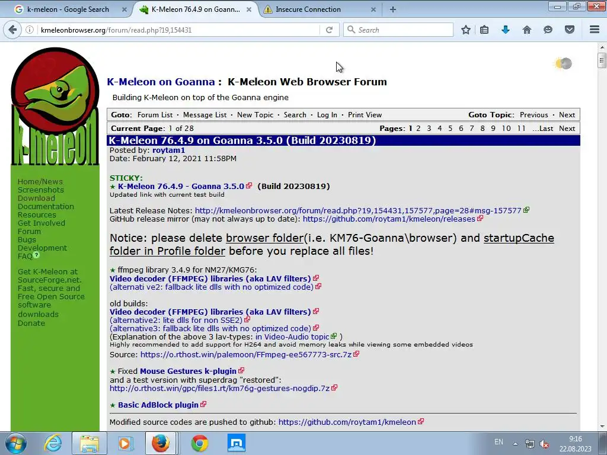
Task: Open Basic AdBlock plugin link
Action: coord(158,405)
